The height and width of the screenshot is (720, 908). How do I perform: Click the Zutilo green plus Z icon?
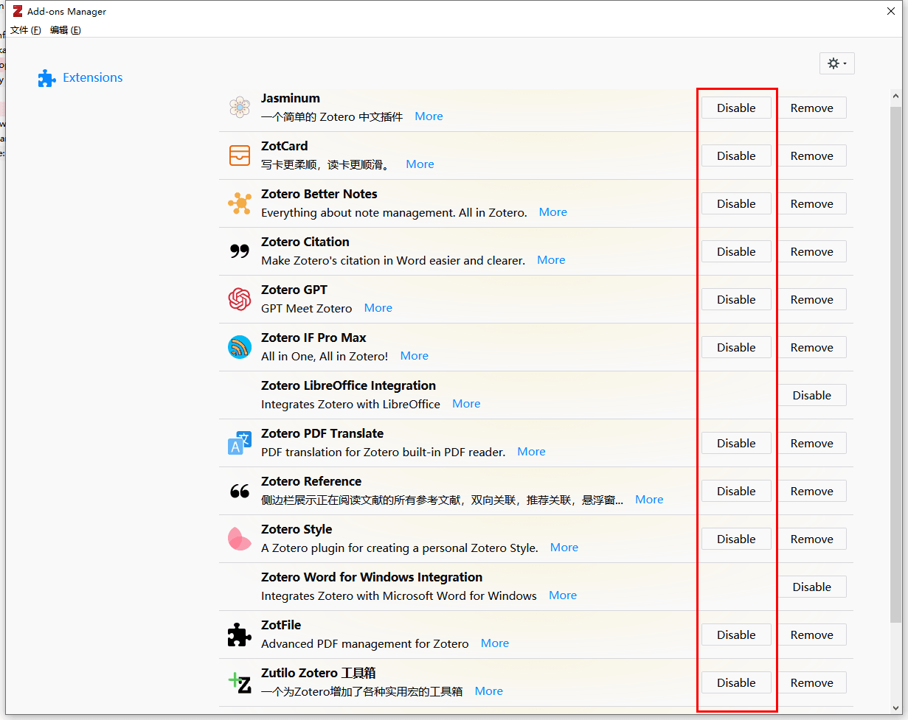point(240,682)
